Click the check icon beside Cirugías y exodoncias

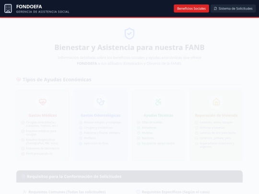[81, 128]
